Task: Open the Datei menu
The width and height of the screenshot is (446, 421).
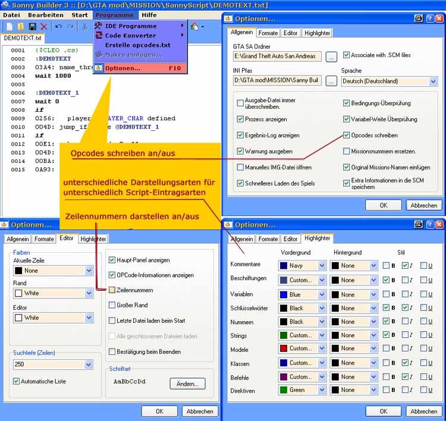Action: pos(12,15)
